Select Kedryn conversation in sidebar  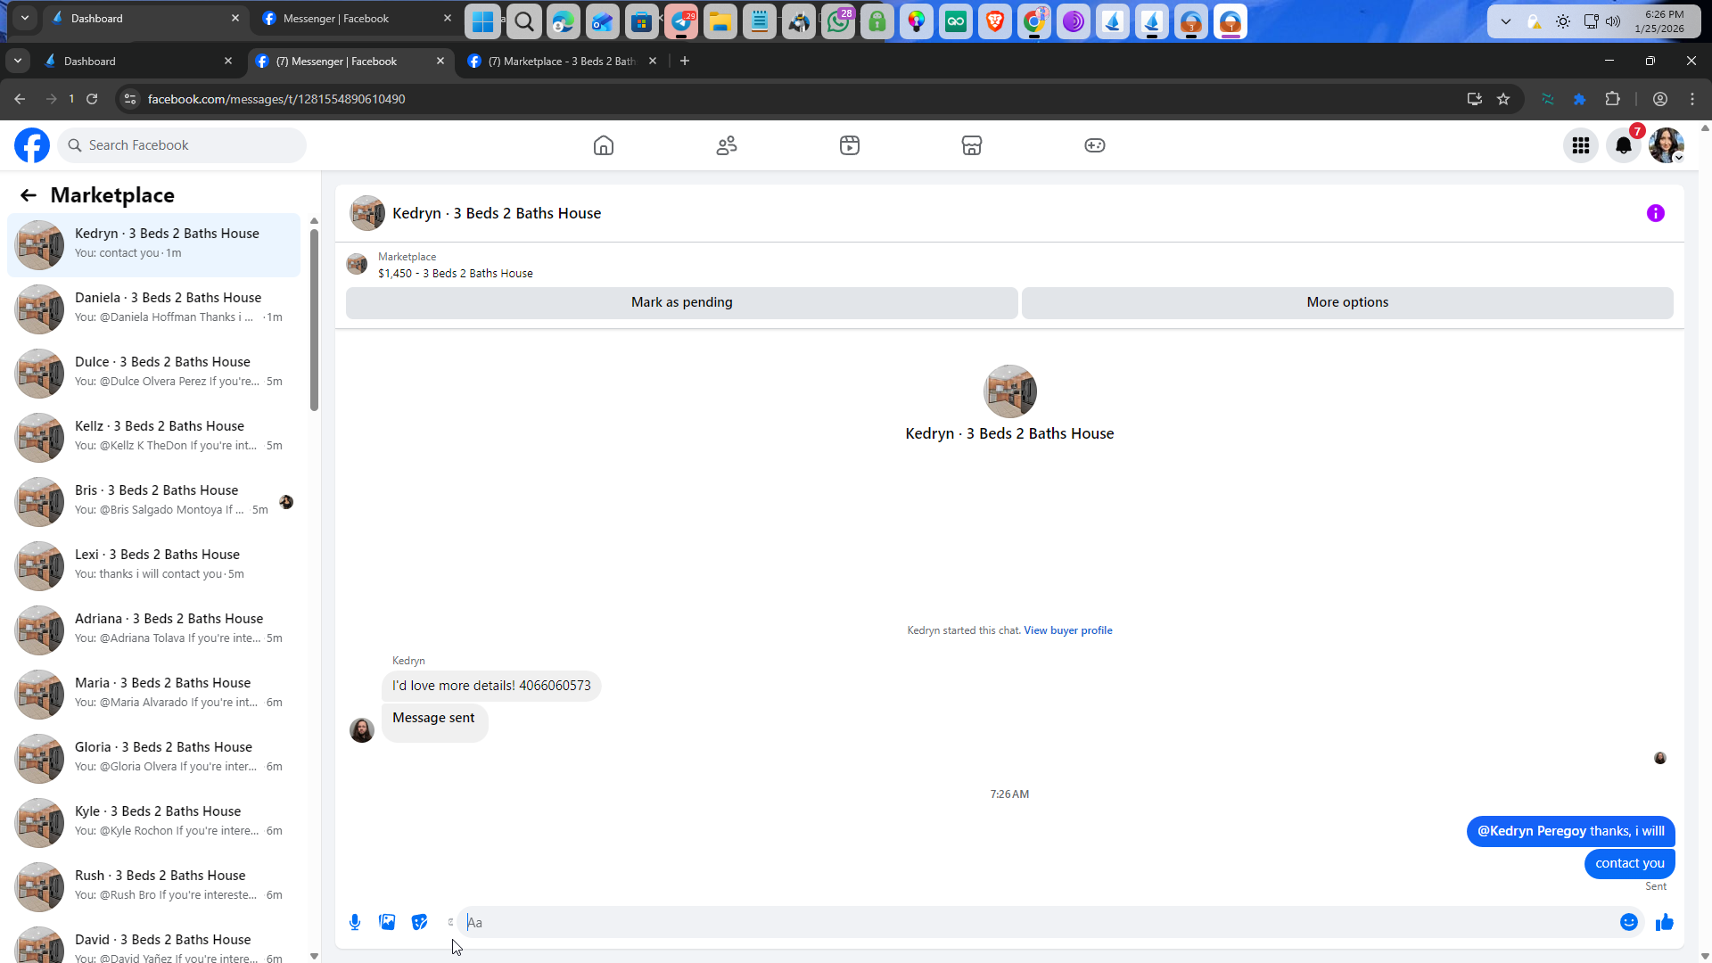pyautogui.click(x=154, y=244)
